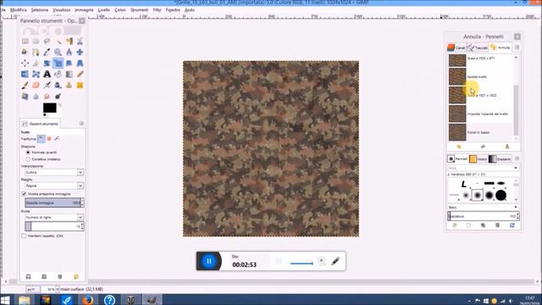
Task: Switch to the Motivi tab
Action: (x=478, y=159)
